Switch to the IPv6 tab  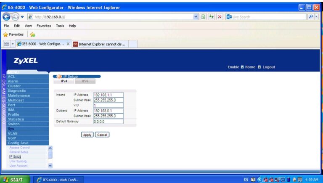tap(85, 81)
